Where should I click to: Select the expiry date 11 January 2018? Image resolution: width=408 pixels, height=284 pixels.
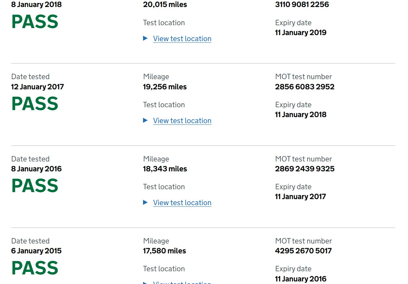coord(301,115)
